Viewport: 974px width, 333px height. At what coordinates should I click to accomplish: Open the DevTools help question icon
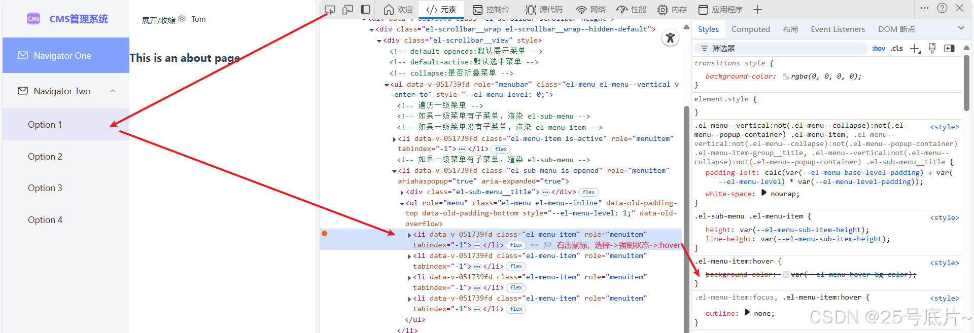942,8
